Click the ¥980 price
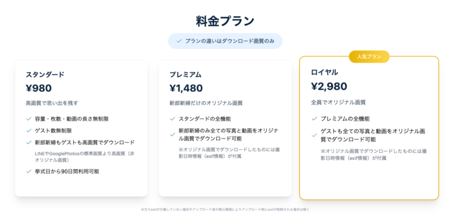This screenshot has width=465, height=219. coord(38,88)
